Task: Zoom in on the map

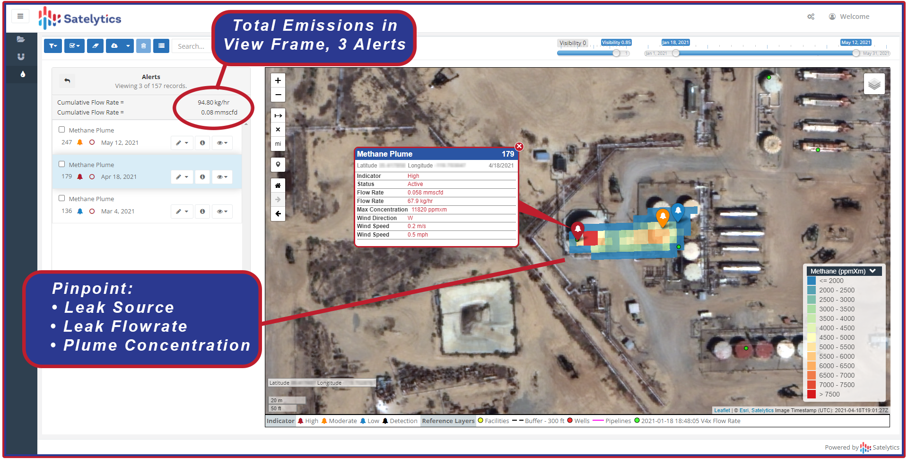Action: [278, 80]
